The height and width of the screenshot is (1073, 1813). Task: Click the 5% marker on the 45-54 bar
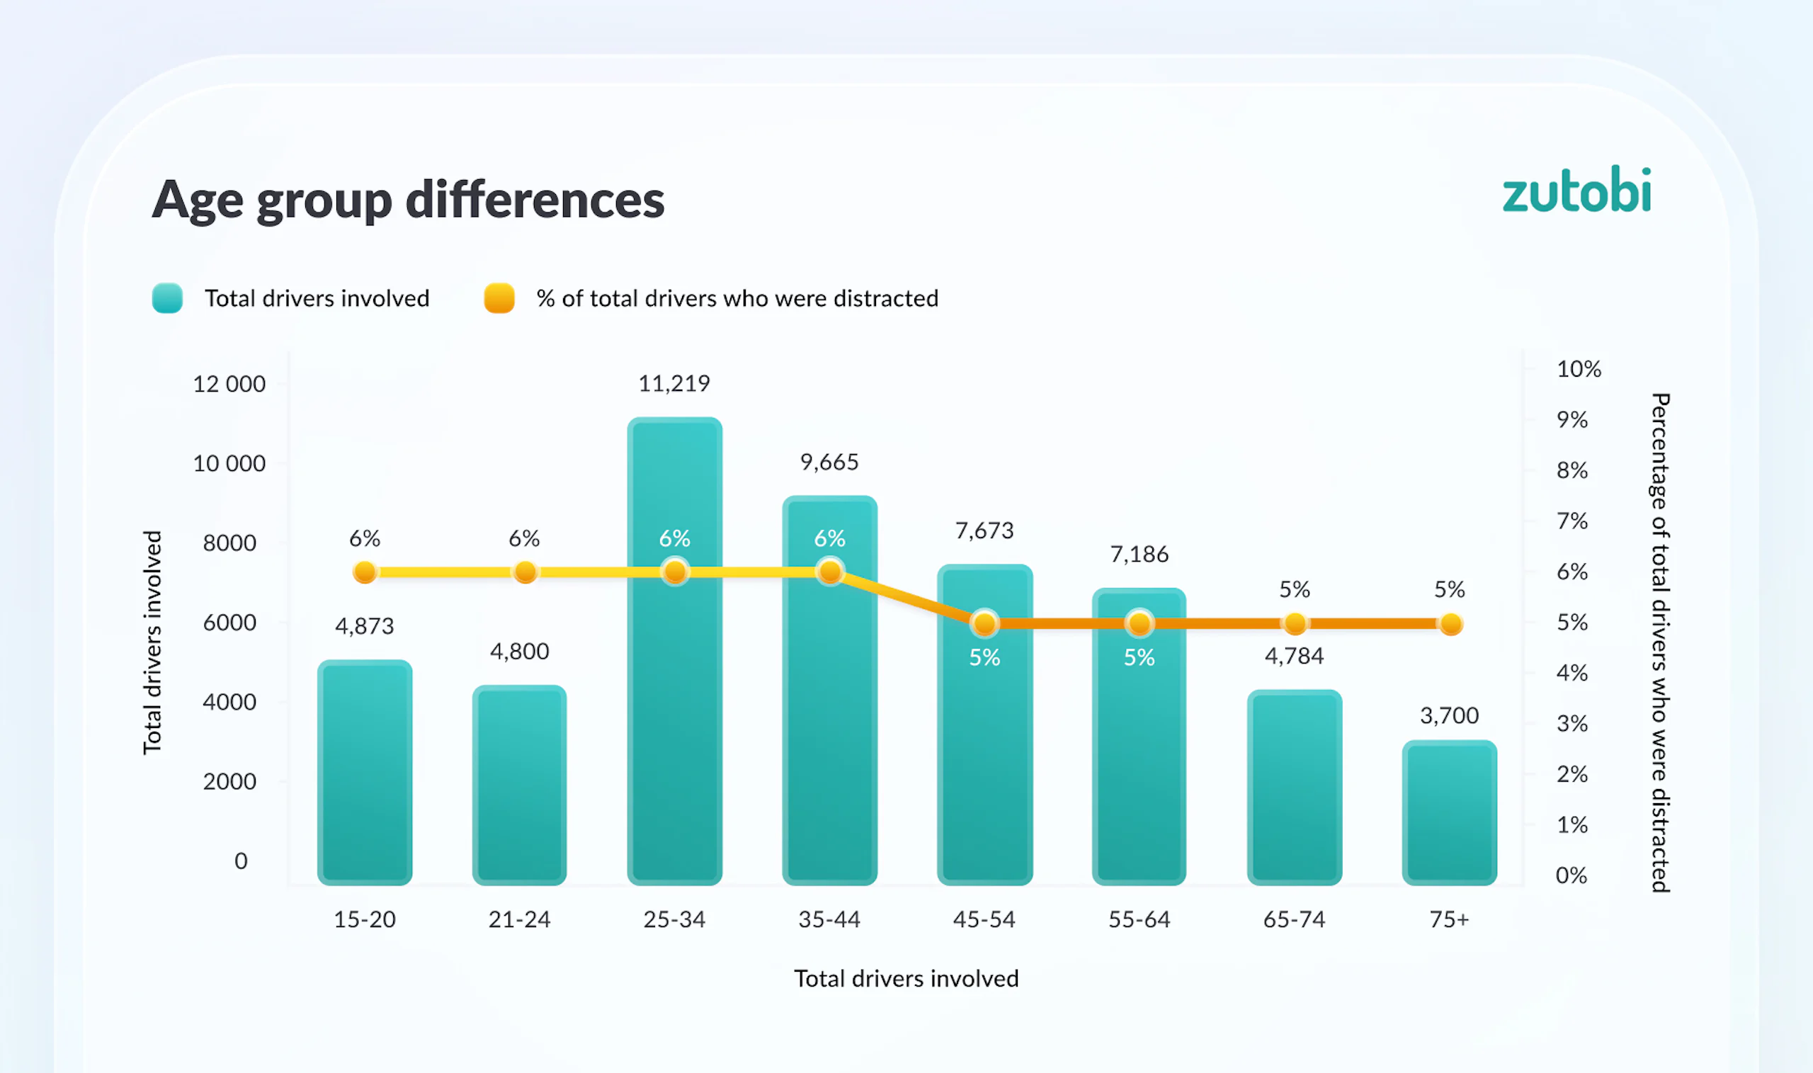click(984, 623)
